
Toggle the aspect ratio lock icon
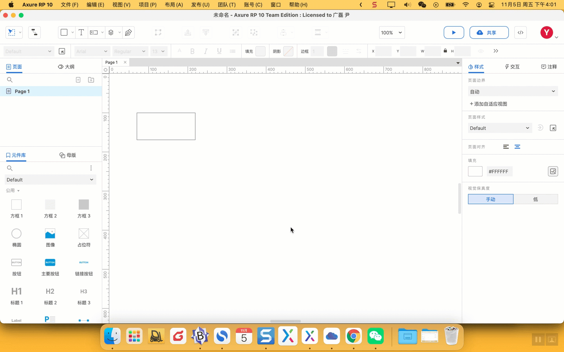[x=445, y=51]
